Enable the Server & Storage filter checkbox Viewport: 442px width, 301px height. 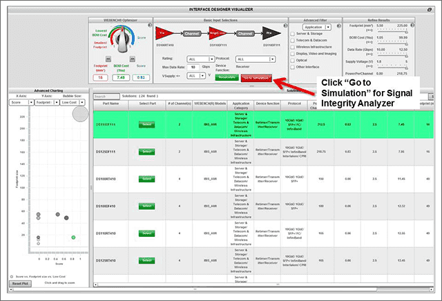point(291,33)
